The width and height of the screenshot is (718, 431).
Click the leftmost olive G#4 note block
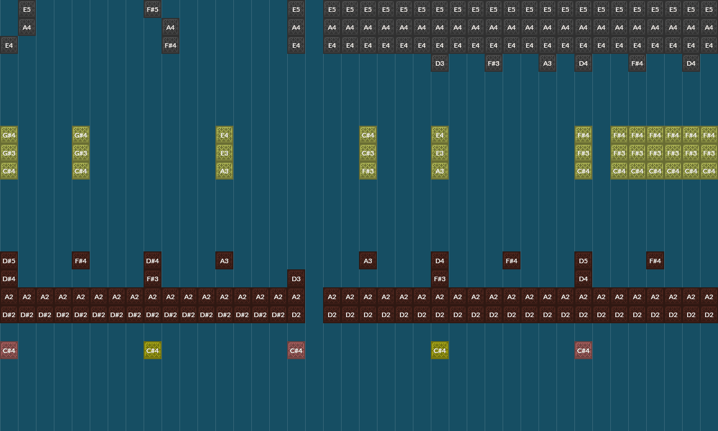click(9, 135)
